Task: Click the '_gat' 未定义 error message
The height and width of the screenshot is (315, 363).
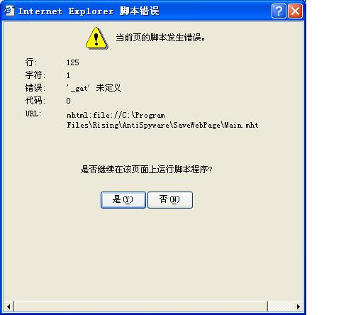Action: pos(94,88)
